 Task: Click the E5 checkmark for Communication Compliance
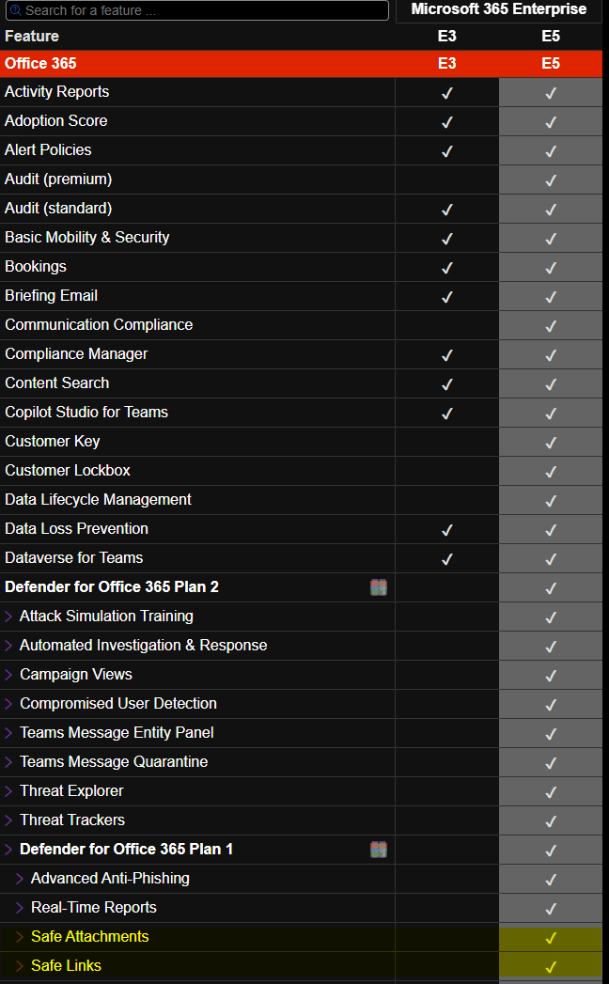click(x=551, y=326)
